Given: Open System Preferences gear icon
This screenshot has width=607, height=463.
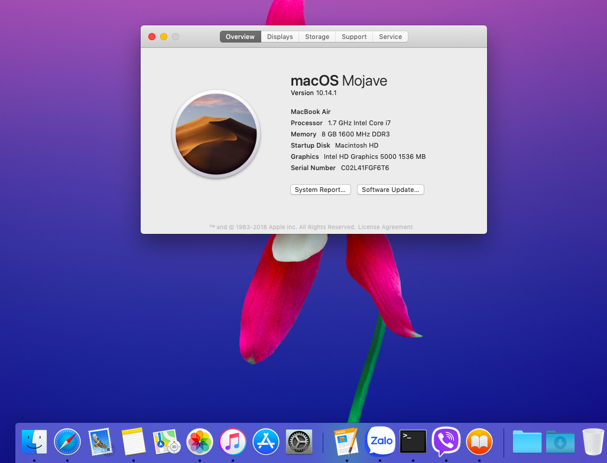Looking at the screenshot, I should [x=299, y=441].
